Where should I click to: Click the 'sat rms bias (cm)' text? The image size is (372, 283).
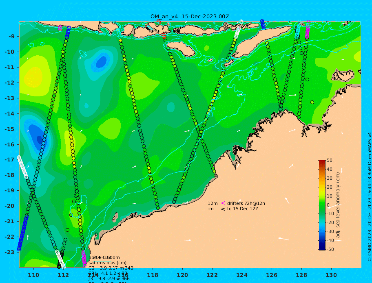tap(107, 263)
